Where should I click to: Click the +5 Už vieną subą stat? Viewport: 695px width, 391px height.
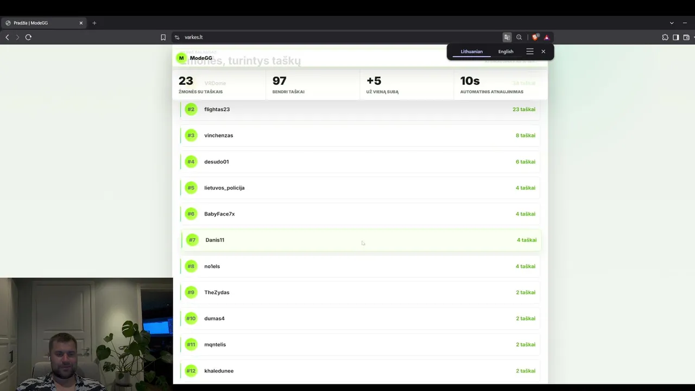(407, 85)
